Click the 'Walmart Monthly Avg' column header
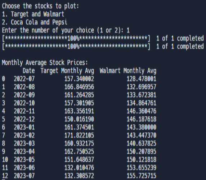The width and height of the screenshot is (206, 180). [128, 71]
